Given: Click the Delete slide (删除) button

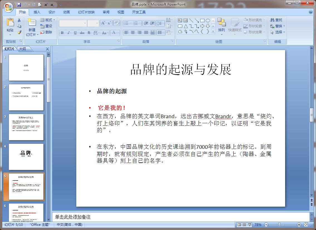Looking at the screenshot, I should tap(46, 32).
